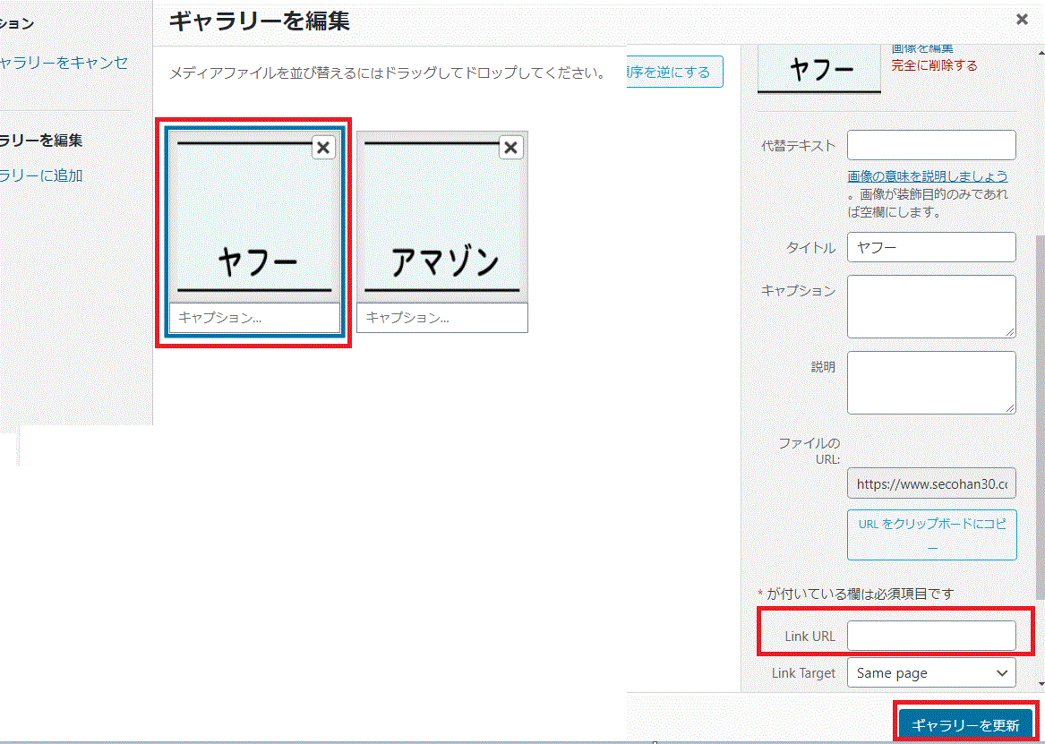Select the アマゾン gallery thumbnail
1045x744 pixels.
tap(442, 217)
